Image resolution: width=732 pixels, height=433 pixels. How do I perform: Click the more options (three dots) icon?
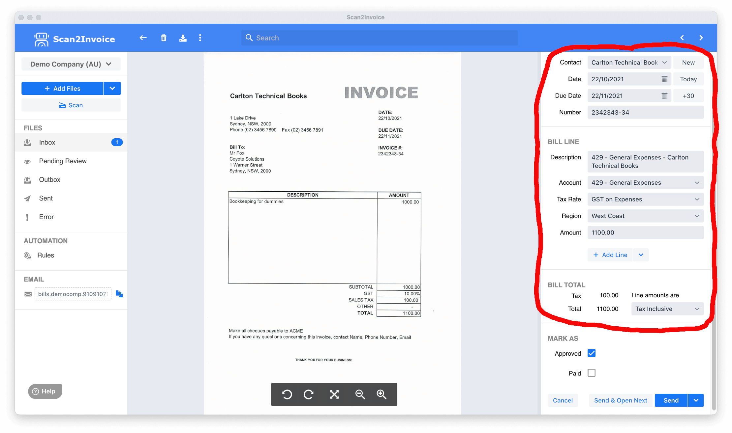[200, 38]
